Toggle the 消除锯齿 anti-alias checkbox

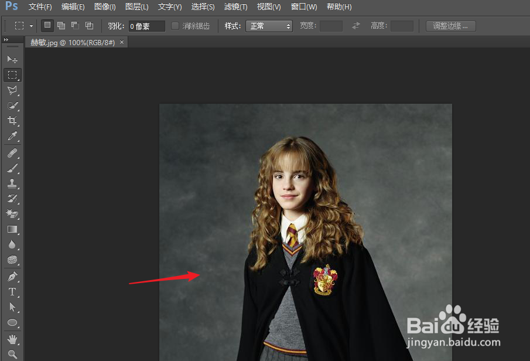click(x=175, y=26)
